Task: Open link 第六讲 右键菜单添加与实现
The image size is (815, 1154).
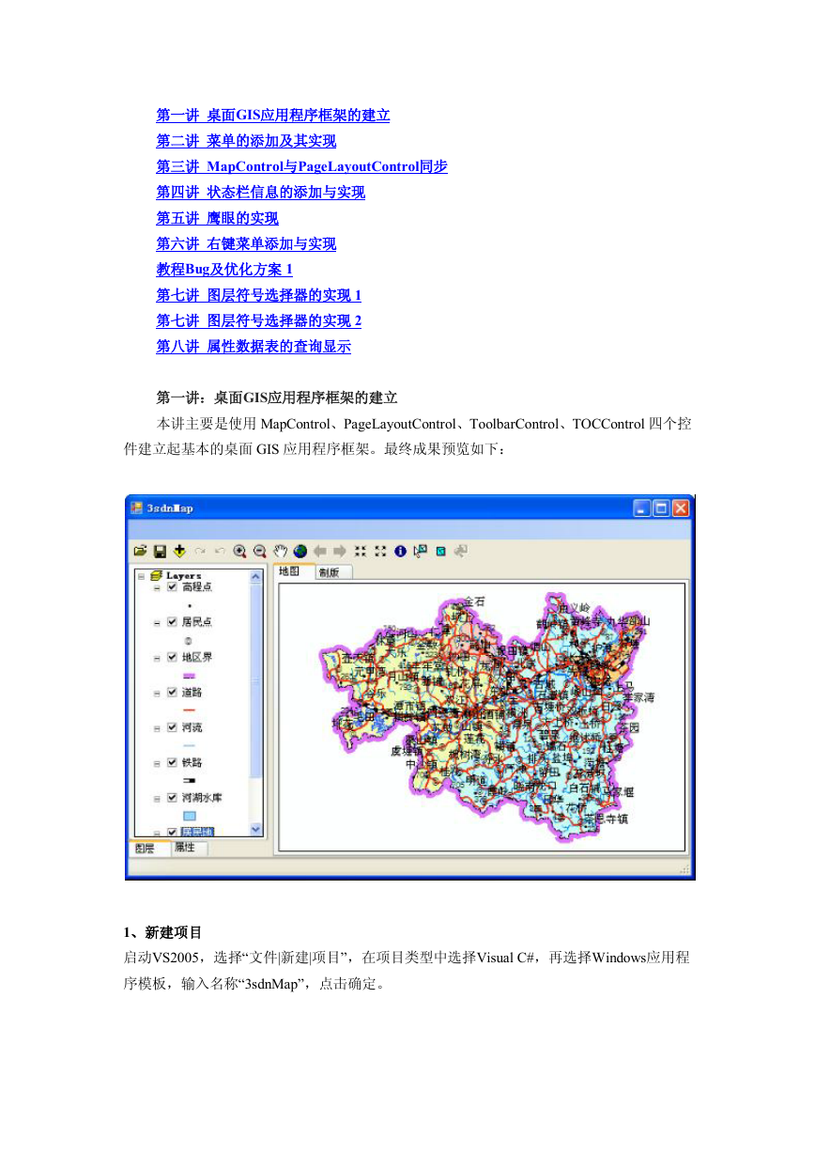Action: coord(246,243)
